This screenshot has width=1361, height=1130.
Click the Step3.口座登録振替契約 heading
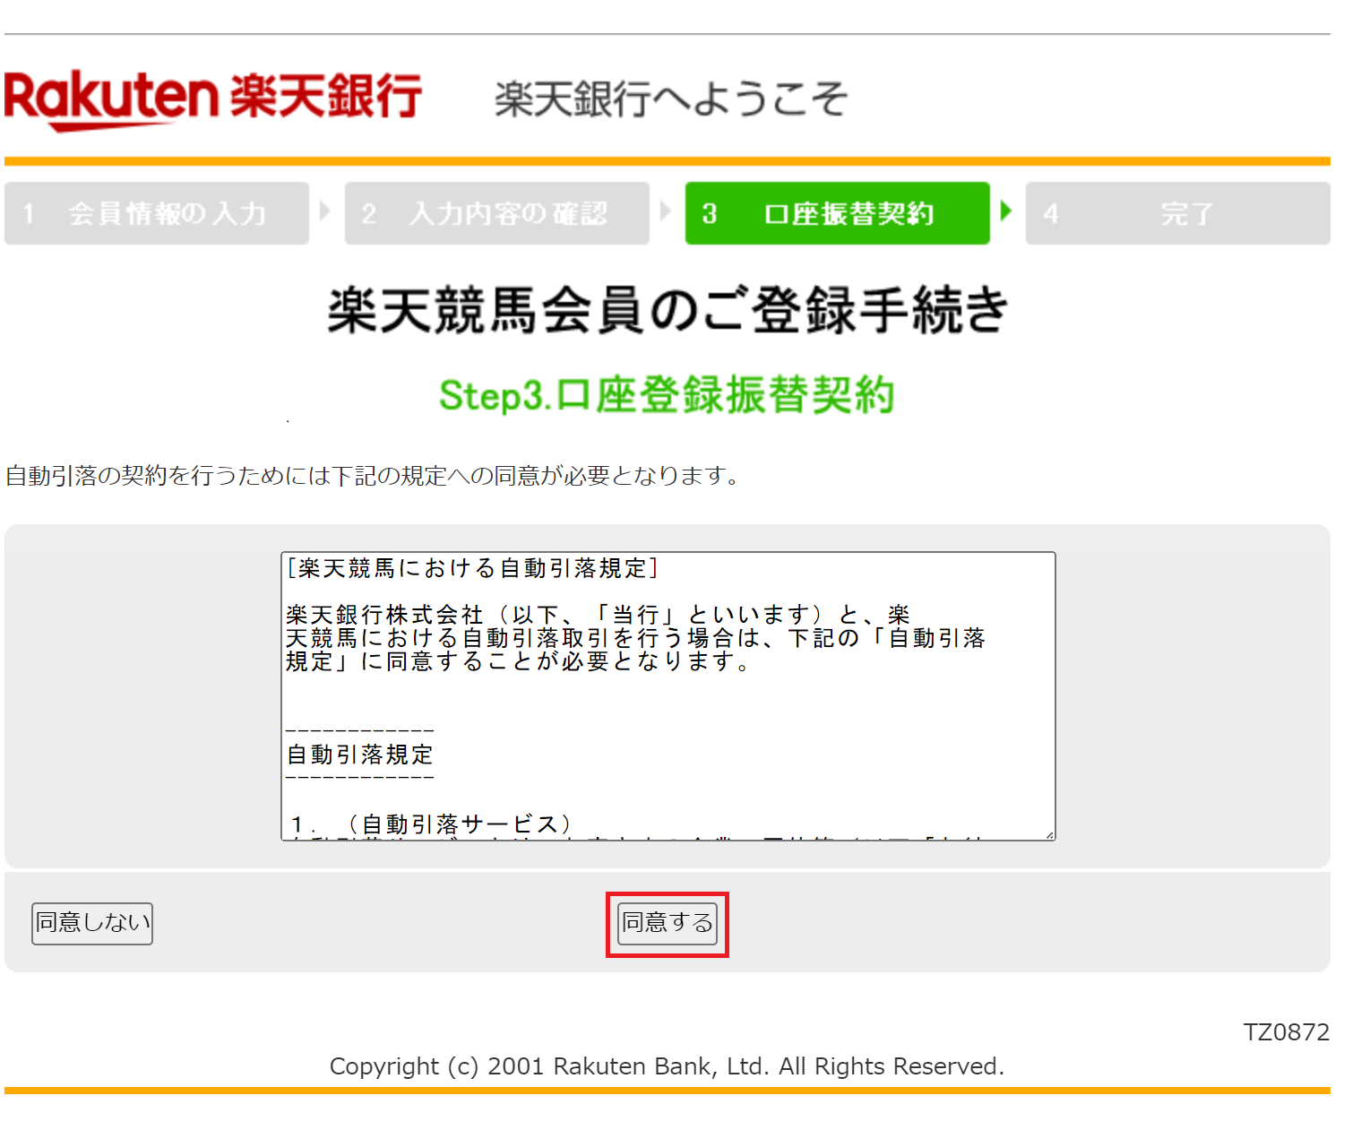(667, 395)
